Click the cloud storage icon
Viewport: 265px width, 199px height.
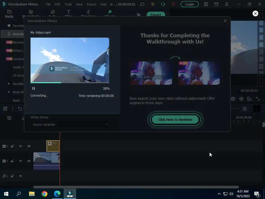tap(142, 4)
